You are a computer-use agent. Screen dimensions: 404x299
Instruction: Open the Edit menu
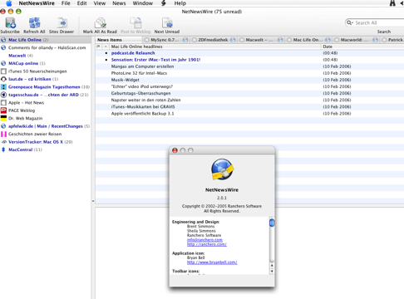tap(81, 3)
